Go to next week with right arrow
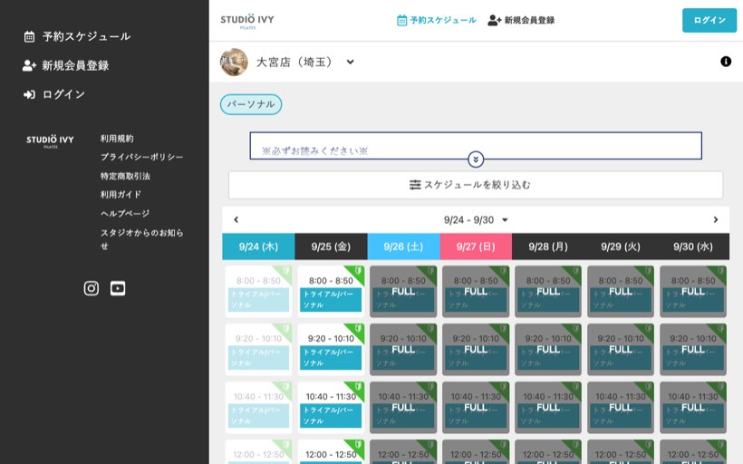The width and height of the screenshot is (743, 464). (x=716, y=219)
